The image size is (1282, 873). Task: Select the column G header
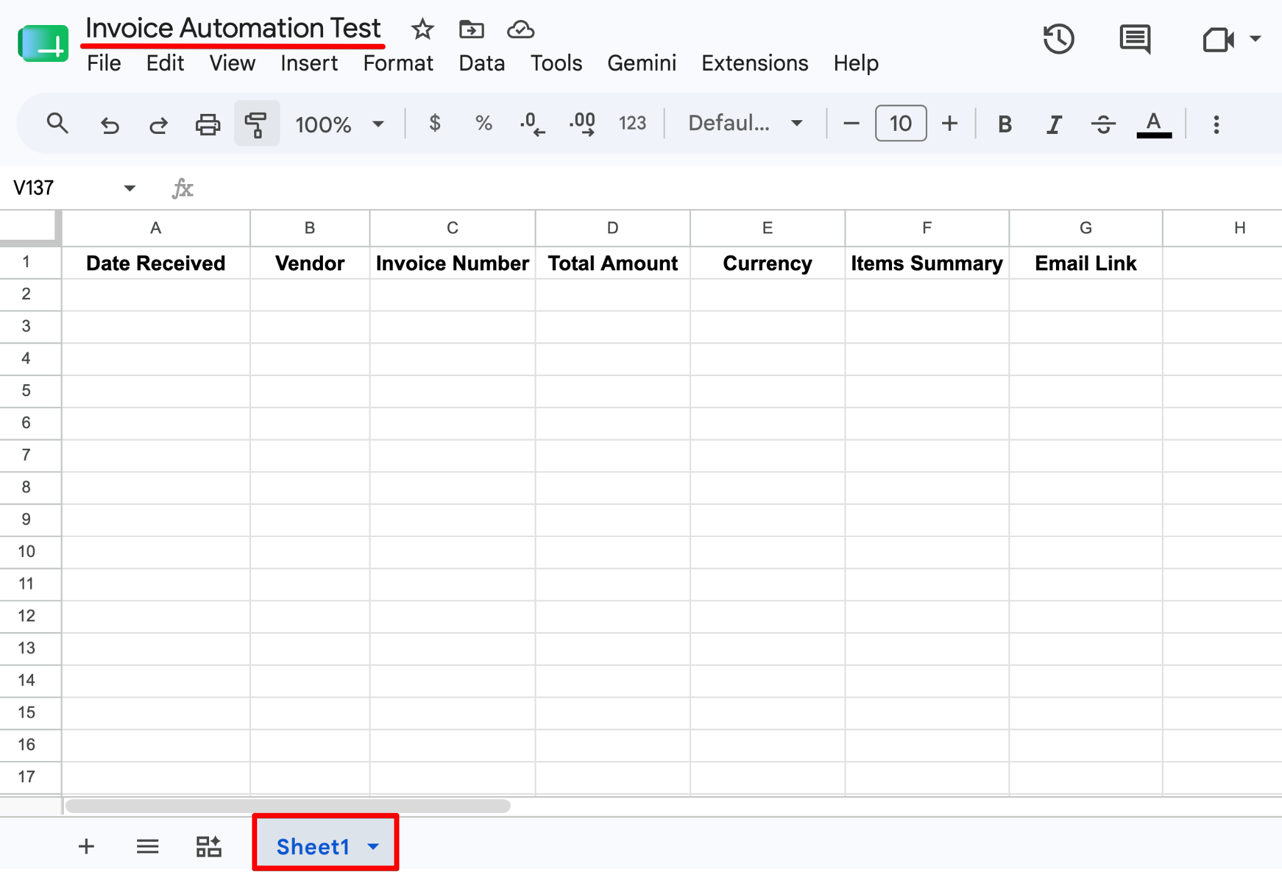1085,228
